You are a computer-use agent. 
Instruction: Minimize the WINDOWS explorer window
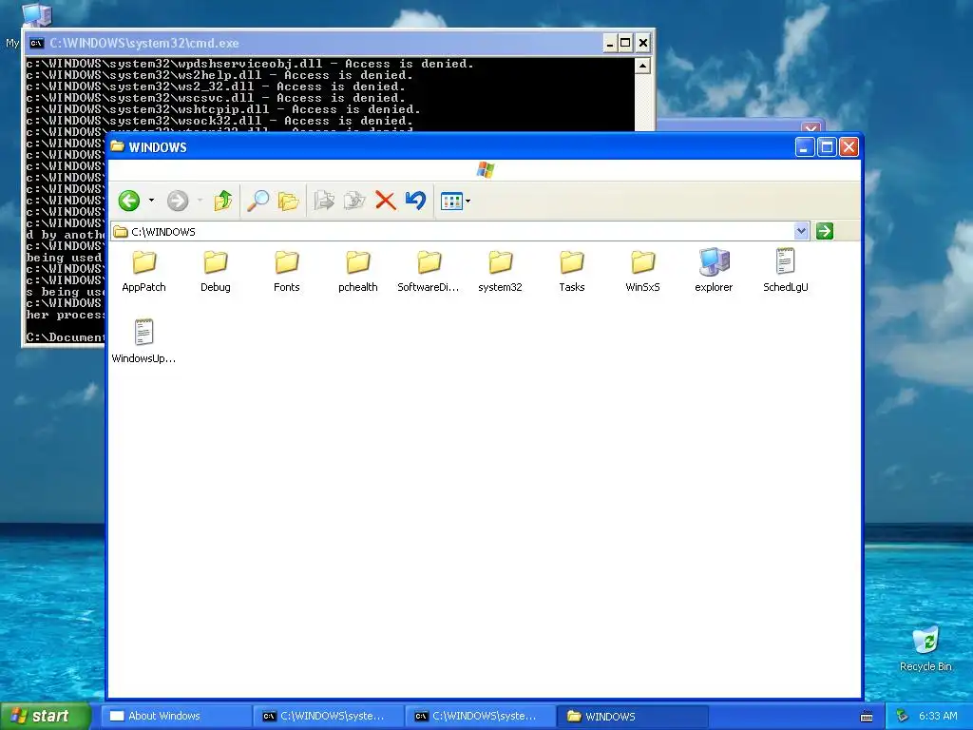point(804,147)
